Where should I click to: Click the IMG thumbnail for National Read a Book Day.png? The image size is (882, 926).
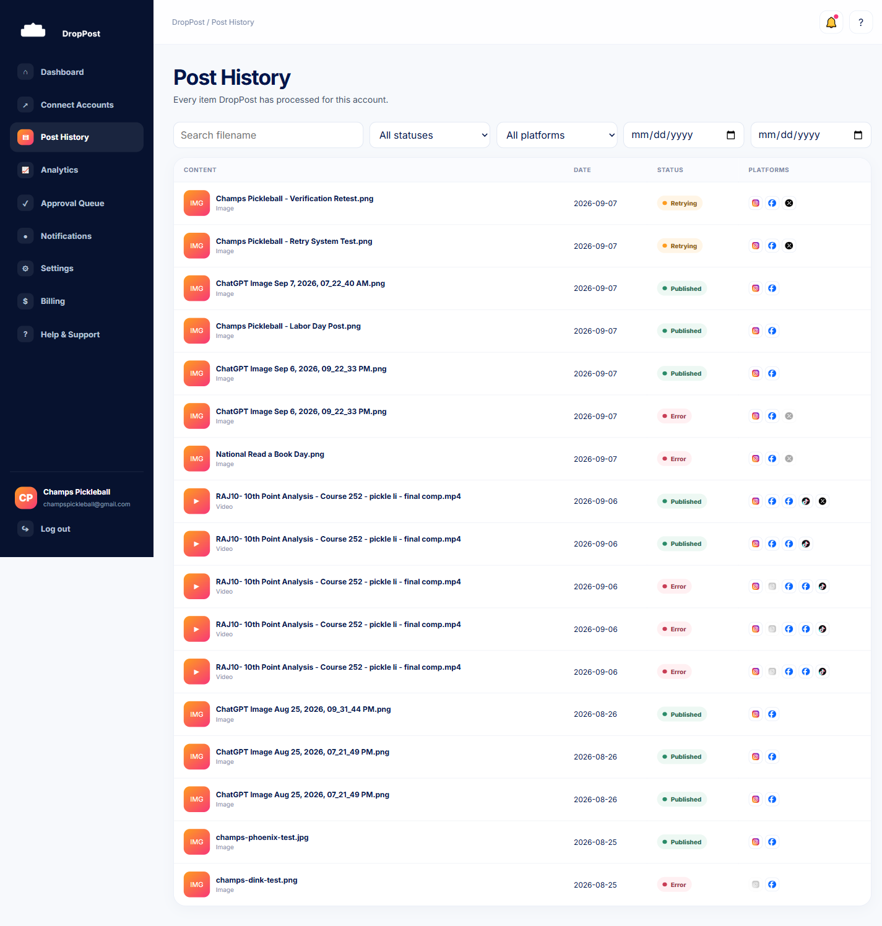pyautogui.click(x=197, y=459)
